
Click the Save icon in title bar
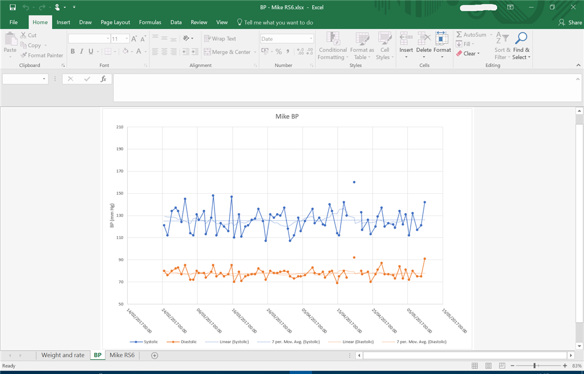coord(13,7)
